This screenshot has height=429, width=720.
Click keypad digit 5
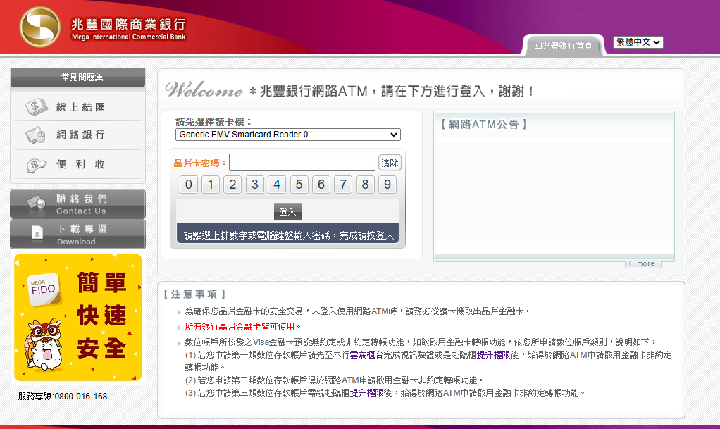(x=299, y=185)
